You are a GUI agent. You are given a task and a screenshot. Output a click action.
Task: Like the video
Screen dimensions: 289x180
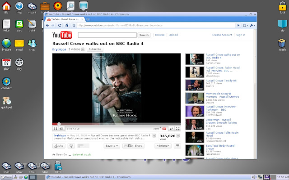pos(59,146)
